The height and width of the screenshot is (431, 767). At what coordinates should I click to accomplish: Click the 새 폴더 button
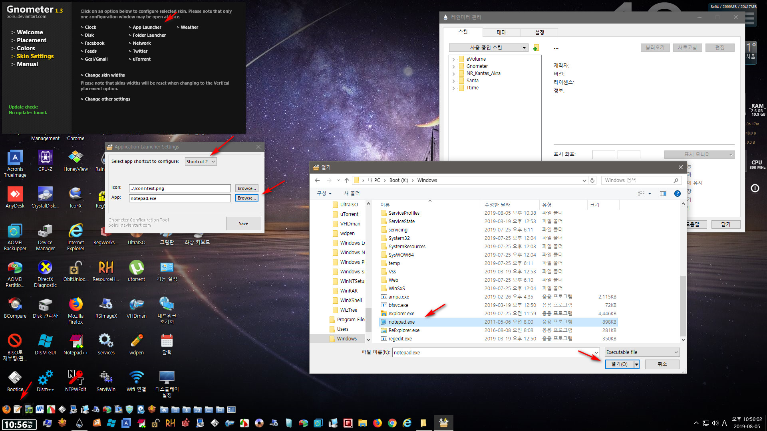click(x=352, y=193)
